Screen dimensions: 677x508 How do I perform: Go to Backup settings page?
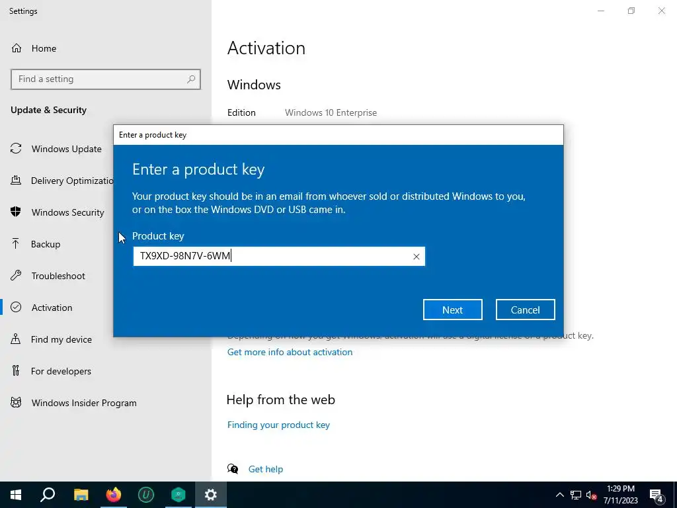(x=46, y=244)
